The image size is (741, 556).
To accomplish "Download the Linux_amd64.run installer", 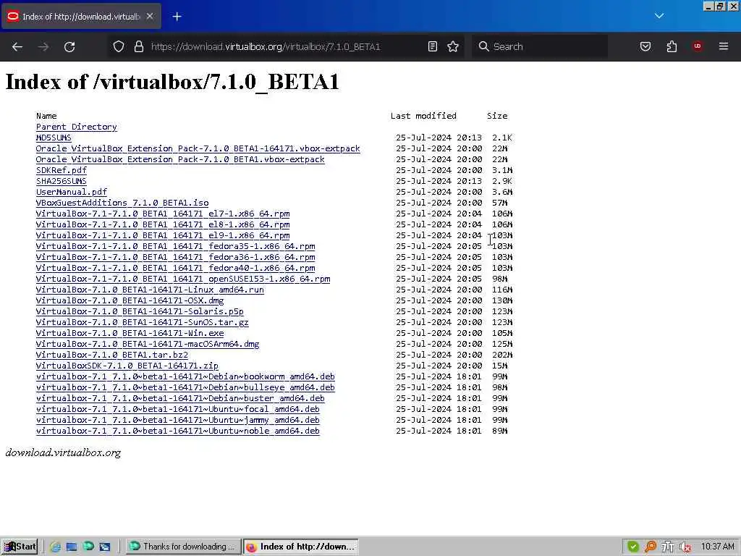I will pos(150,290).
